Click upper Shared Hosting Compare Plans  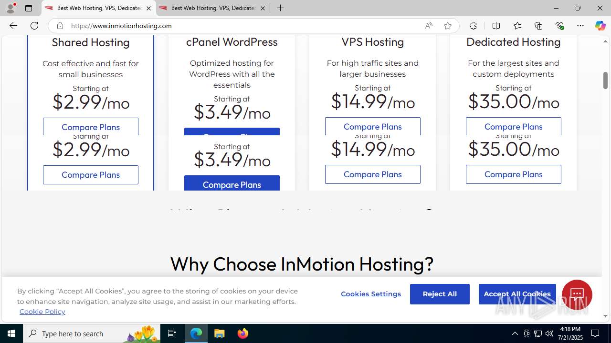91,127
